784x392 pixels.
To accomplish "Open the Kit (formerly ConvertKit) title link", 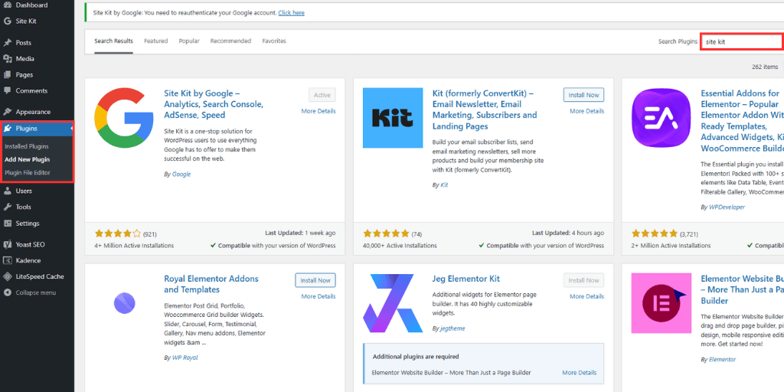I will (x=485, y=109).
